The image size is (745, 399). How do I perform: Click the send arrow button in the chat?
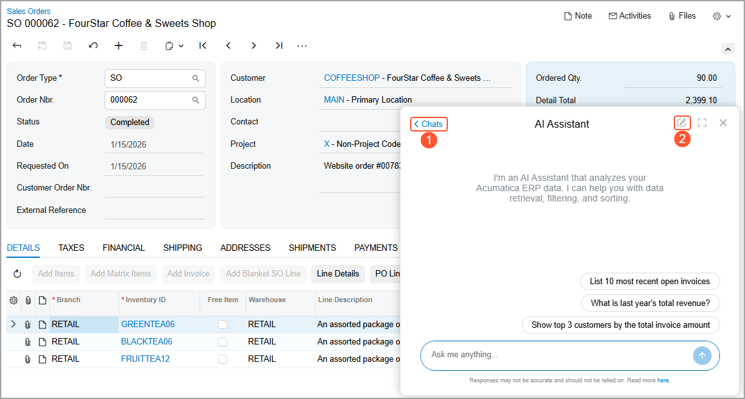pos(702,355)
